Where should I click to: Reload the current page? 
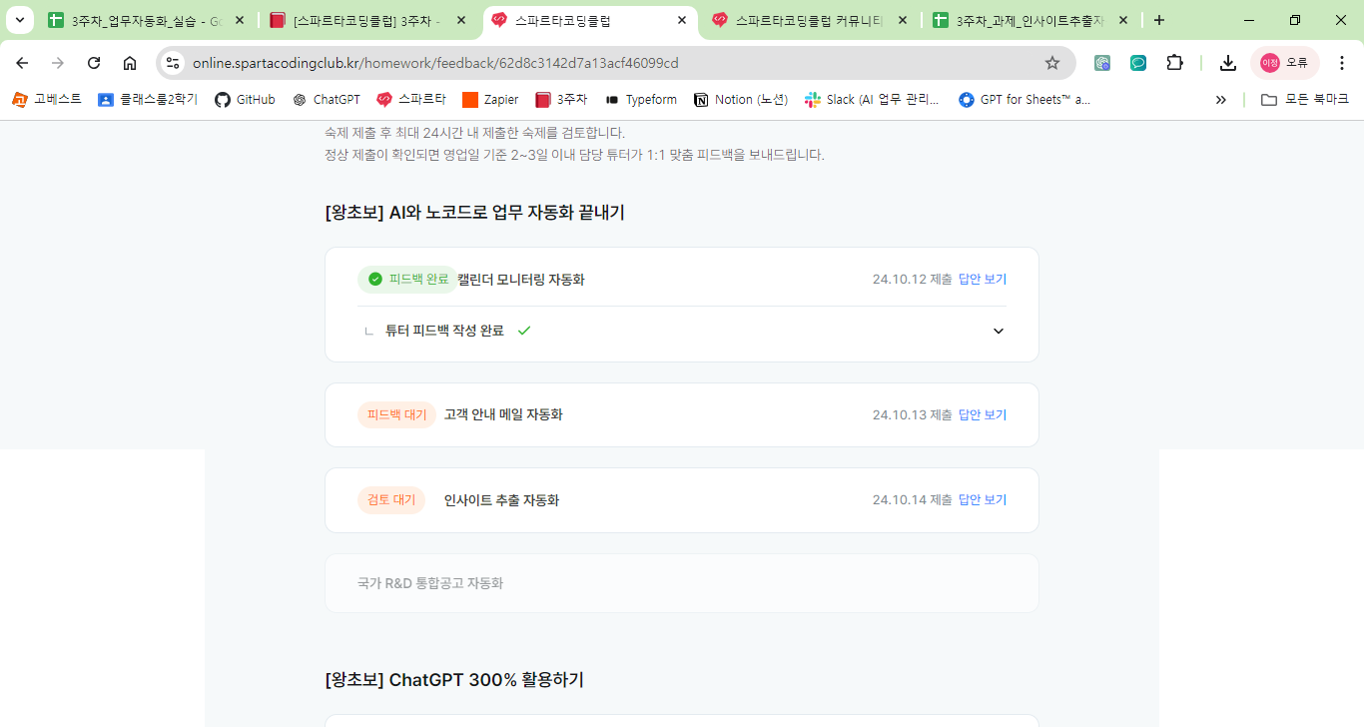point(94,63)
